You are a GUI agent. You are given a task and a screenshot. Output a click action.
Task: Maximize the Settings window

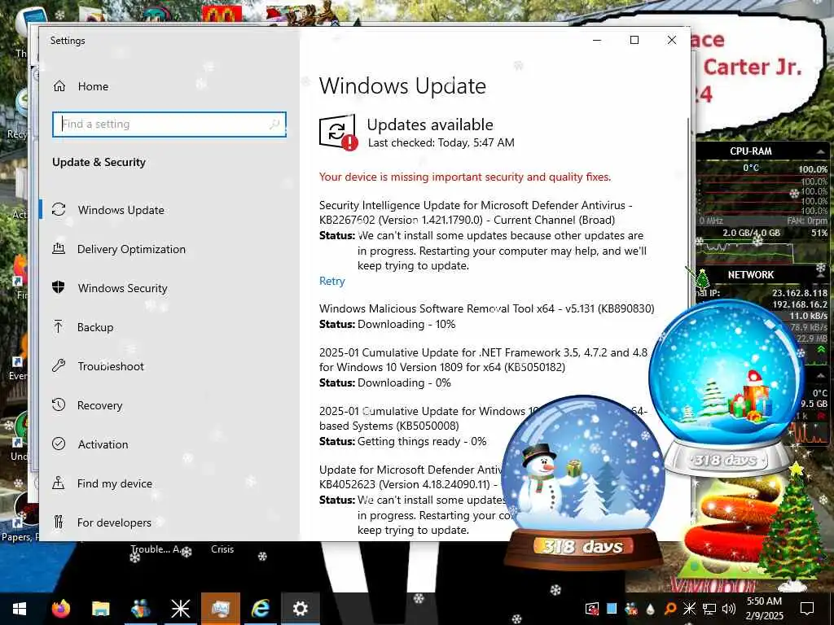point(634,40)
